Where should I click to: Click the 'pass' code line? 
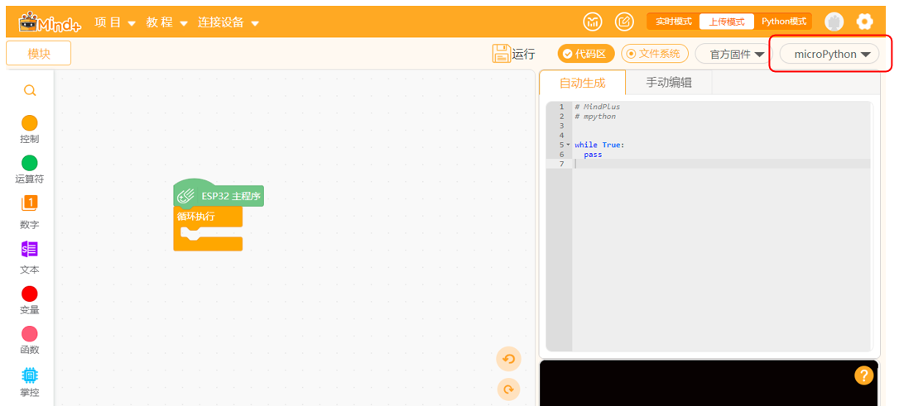pyautogui.click(x=593, y=155)
